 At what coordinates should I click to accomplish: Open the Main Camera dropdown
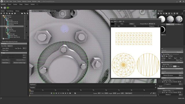(x=37, y=11)
